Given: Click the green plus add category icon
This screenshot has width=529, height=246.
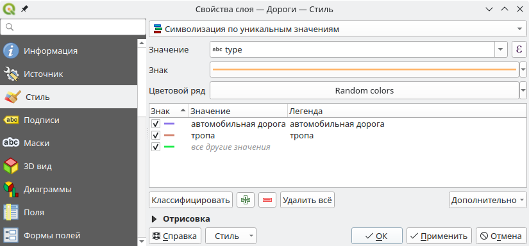Looking at the screenshot, I should tap(246, 200).
